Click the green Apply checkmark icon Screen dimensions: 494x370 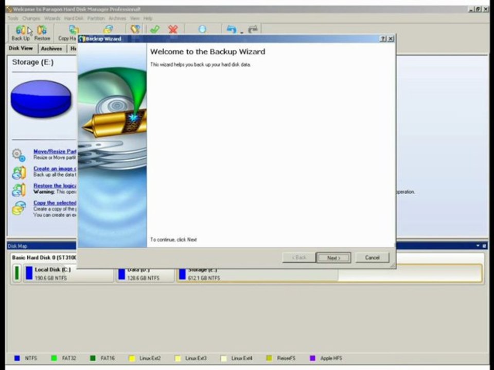click(155, 30)
